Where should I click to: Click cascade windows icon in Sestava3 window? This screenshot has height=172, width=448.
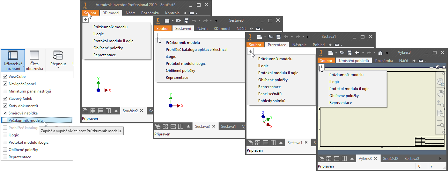pos(158,126)
